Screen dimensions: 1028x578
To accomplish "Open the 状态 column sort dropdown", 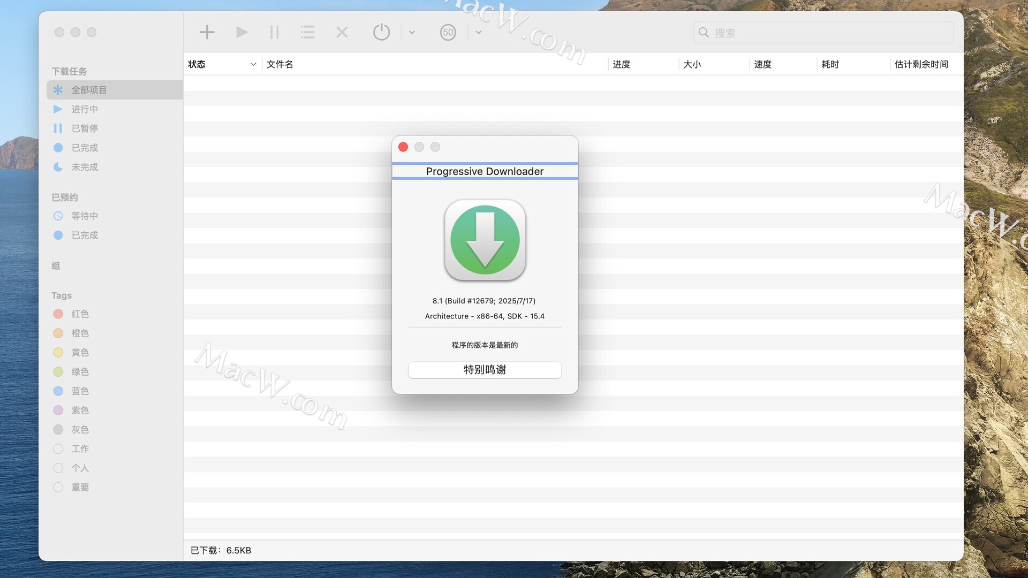I will click(x=253, y=64).
